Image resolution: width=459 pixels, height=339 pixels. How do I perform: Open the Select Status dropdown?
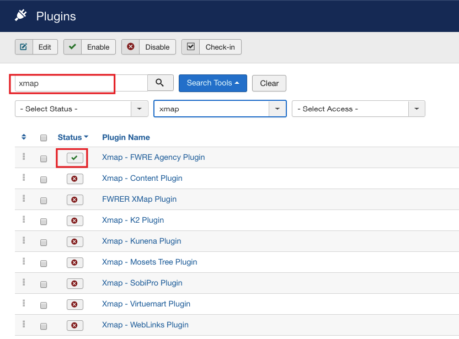81,109
